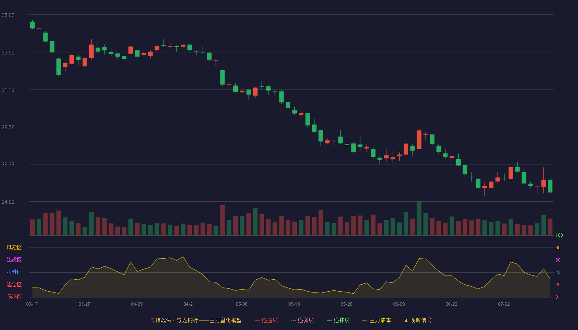This screenshot has width=578, height=330.
Task: Click the 云梯战法 与龙同行 主力量化模型 title
Action: click(196, 320)
